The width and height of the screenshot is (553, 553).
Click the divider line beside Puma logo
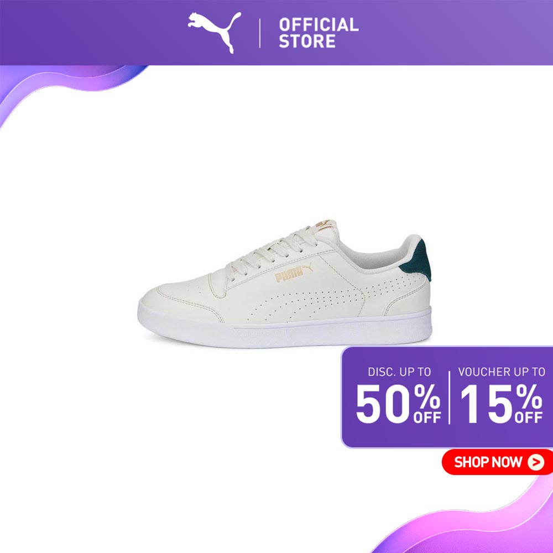coord(260,33)
